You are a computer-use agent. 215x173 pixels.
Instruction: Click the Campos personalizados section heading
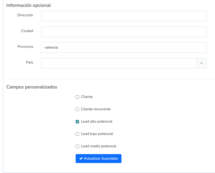(x=32, y=87)
